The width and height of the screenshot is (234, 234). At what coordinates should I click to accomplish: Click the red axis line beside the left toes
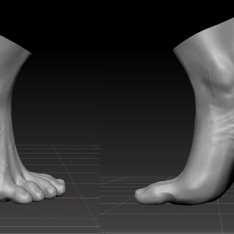coord(68,198)
